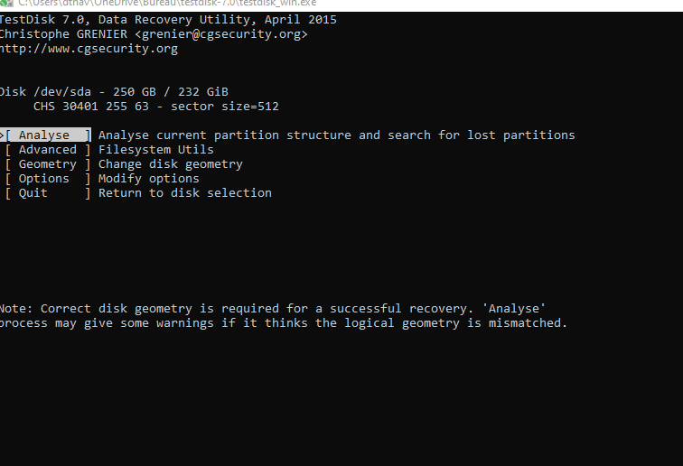Click the grenier@cgsecurity.org email address

pos(221,34)
